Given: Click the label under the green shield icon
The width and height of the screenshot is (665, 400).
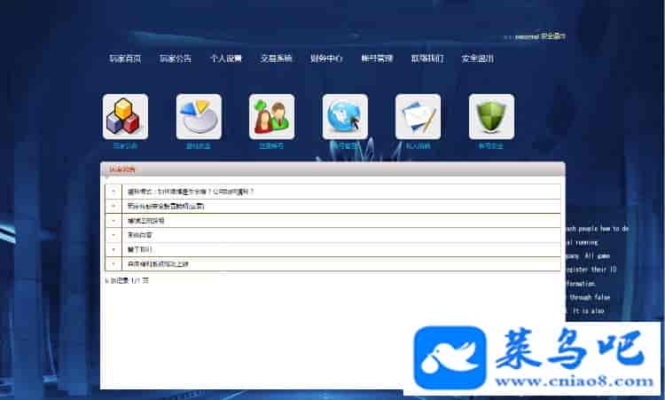Looking at the screenshot, I should [x=491, y=146].
